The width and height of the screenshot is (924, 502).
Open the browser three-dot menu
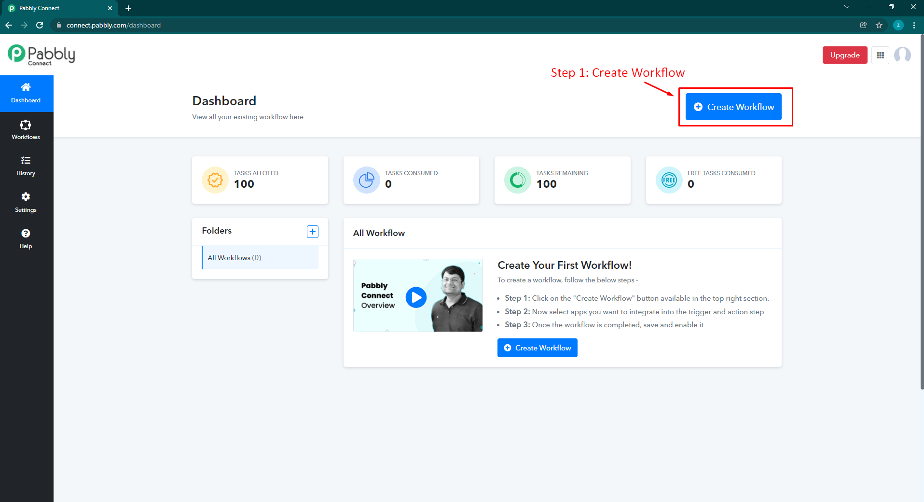coord(913,25)
